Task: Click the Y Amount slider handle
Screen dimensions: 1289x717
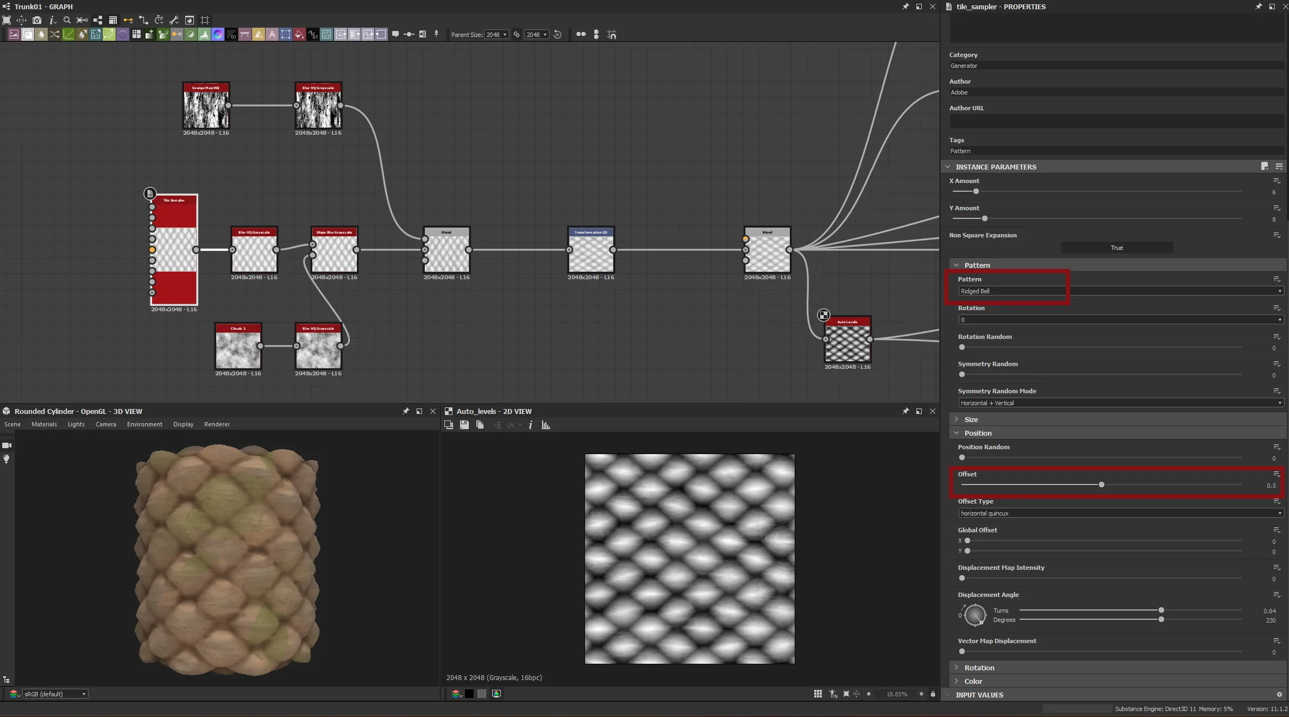Action: click(984, 218)
